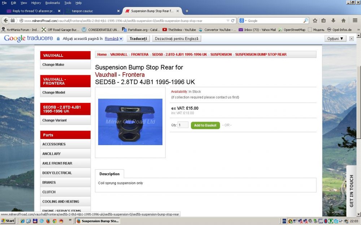361x225 pixels.
Task: Click the wireless network tray icon
Action: click(295, 221)
